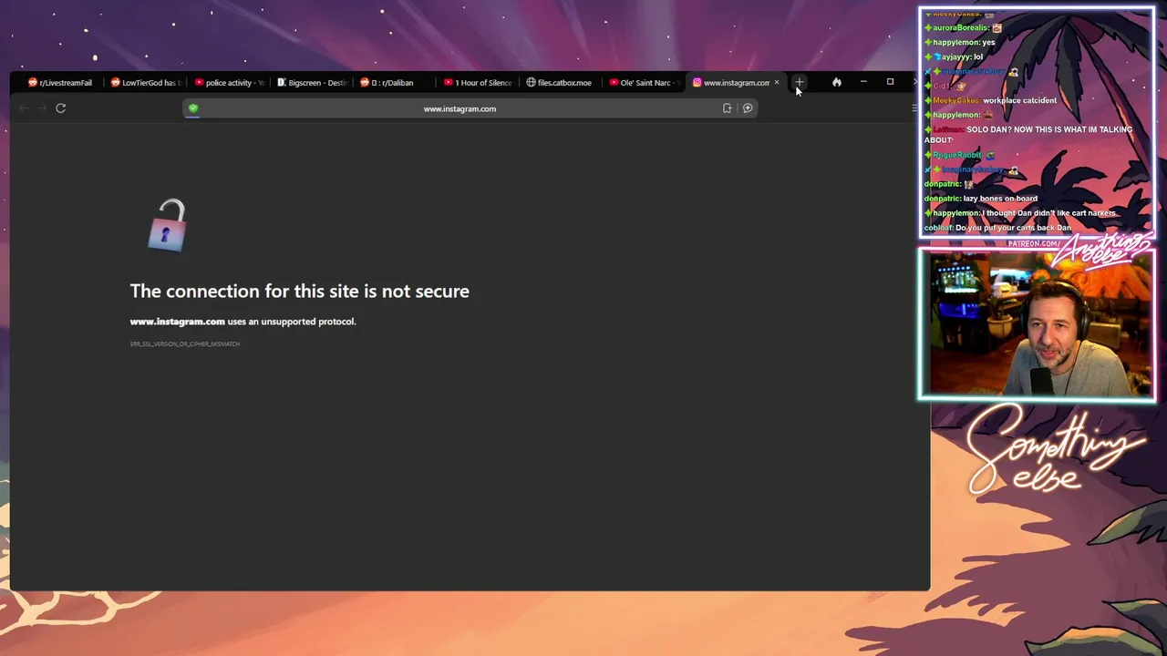Open a new browser tab
1167x656 pixels.
800,83
